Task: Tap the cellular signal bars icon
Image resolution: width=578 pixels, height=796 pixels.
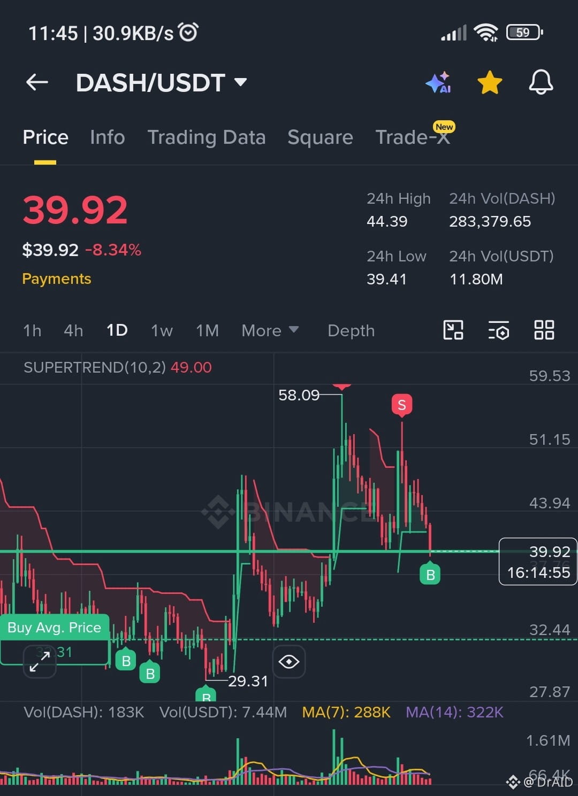Action: coord(454,33)
